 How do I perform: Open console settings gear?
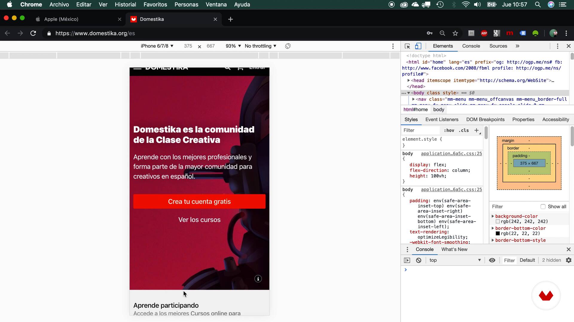click(x=569, y=260)
